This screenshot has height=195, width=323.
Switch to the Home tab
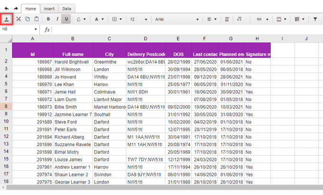coord(30,9)
